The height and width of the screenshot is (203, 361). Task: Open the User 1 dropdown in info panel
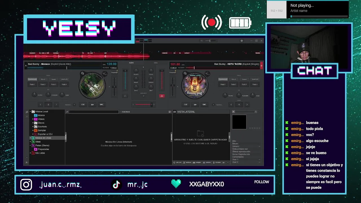click(259, 160)
